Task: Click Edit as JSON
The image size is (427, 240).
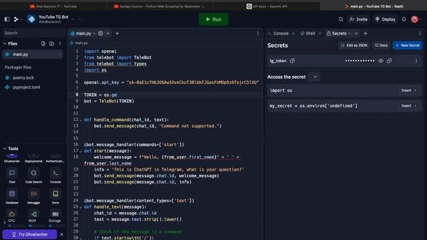Action: 354,45
